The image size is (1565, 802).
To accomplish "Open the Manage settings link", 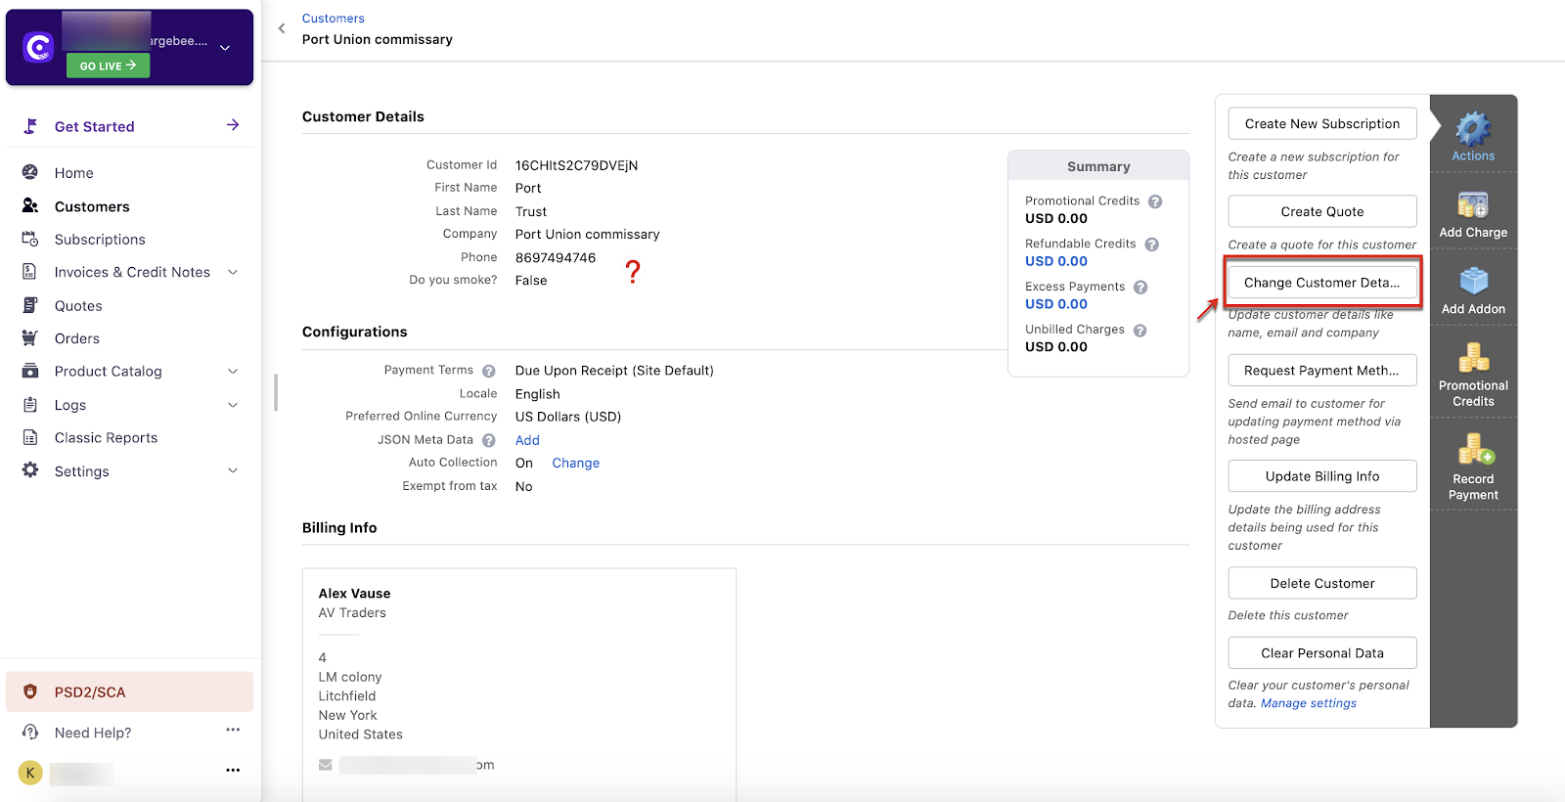I will click(x=1308, y=703).
